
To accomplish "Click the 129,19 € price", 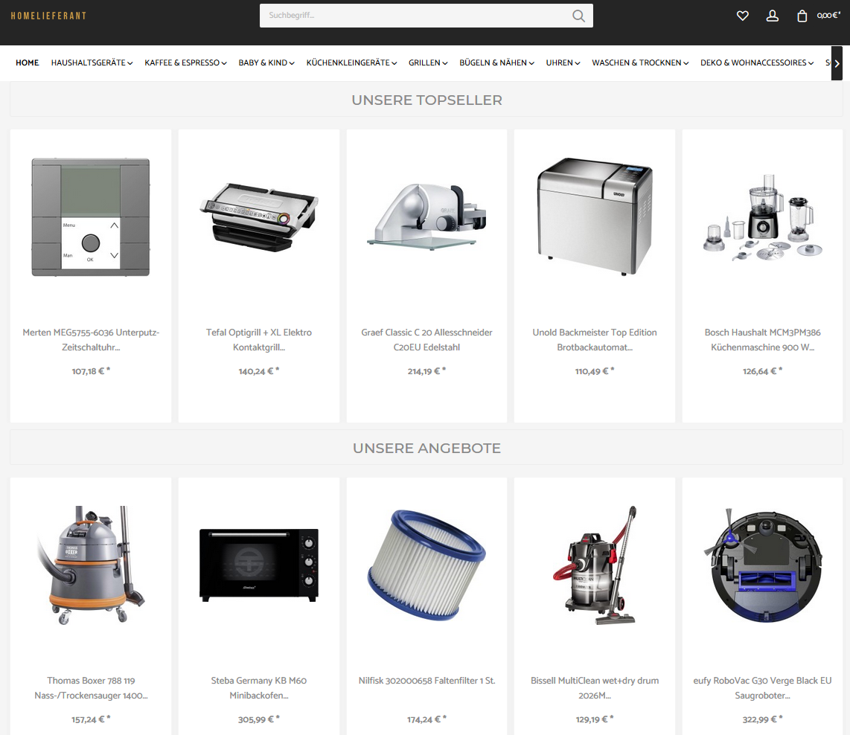I will [x=595, y=719].
